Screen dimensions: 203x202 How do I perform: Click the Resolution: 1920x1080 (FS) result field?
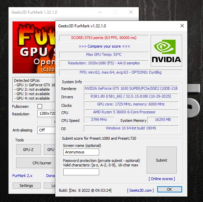tap(104, 63)
